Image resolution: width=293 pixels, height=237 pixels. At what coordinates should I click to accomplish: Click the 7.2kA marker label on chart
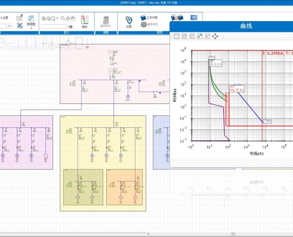[x=267, y=121]
